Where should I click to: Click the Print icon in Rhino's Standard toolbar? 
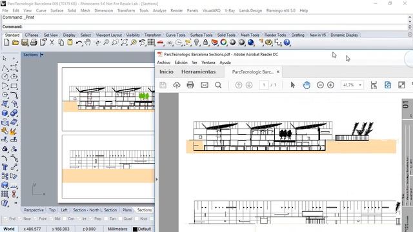click(x=34, y=43)
